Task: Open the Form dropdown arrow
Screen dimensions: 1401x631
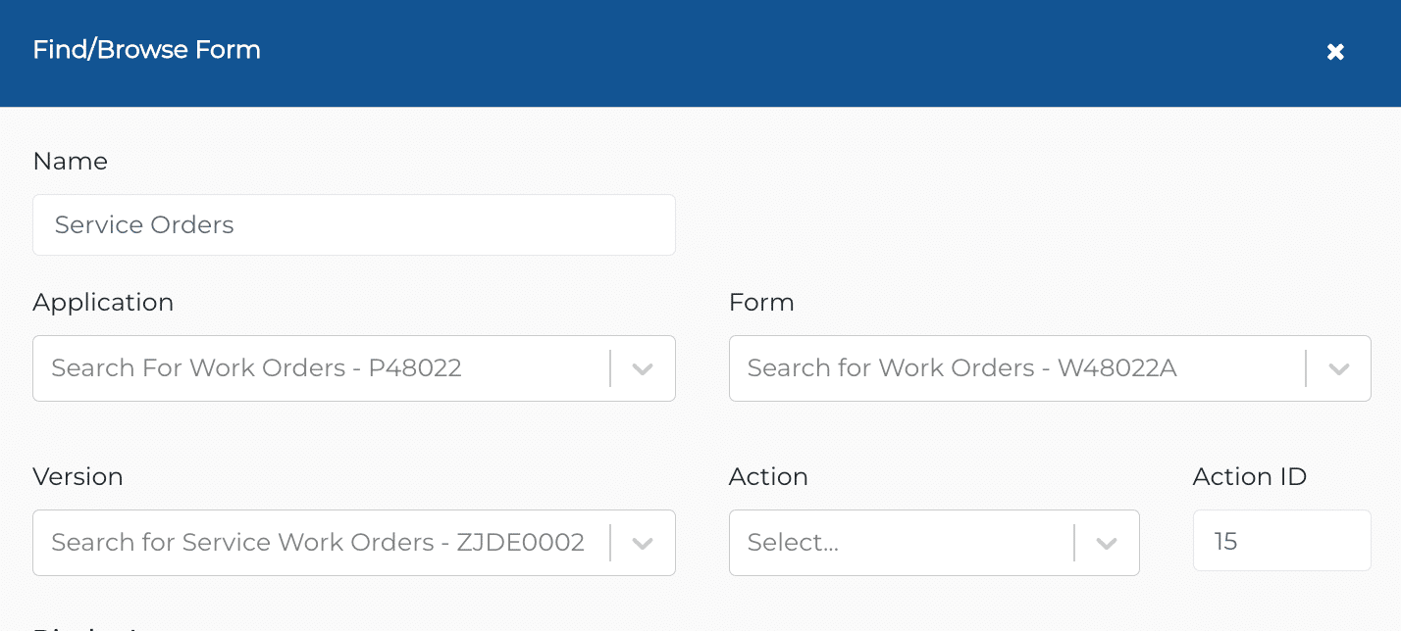Action: 1338,369
